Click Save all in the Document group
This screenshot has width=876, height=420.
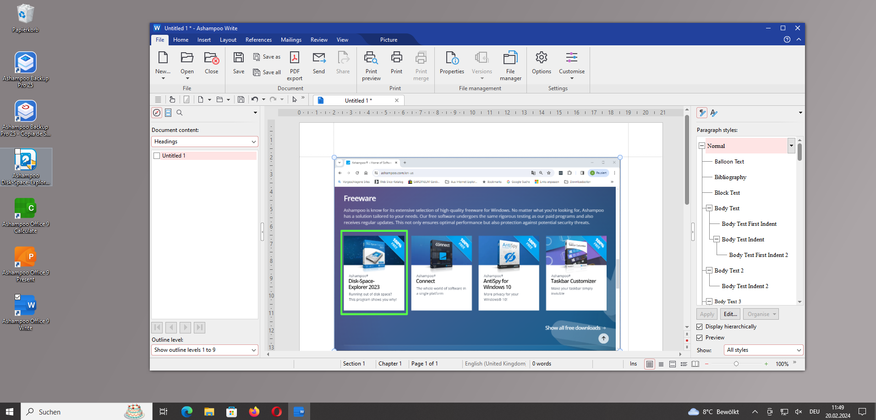[267, 72]
